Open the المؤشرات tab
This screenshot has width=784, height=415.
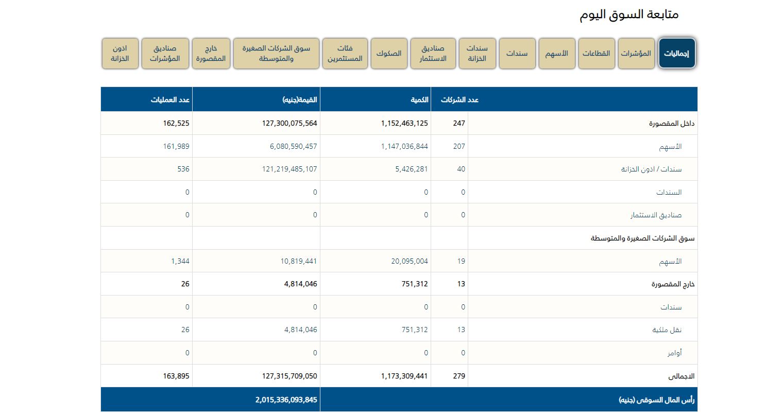(x=636, y=54)
